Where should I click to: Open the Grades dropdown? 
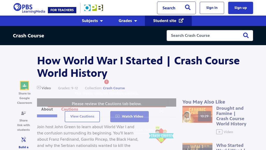[128, 21]
